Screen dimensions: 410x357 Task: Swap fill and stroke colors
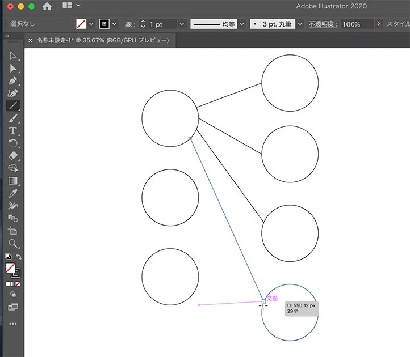[x=19, y=257]
